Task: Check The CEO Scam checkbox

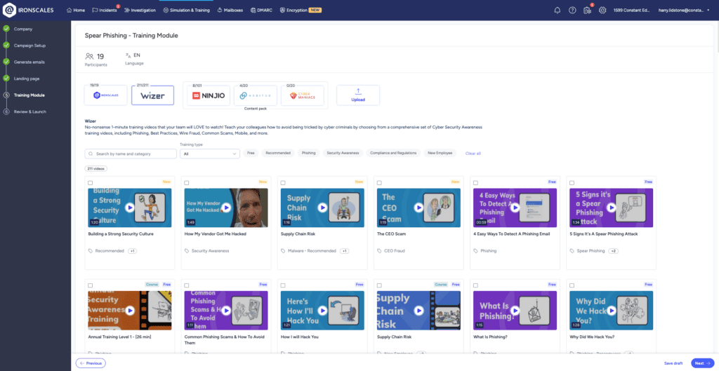Action: click(379, 183)
